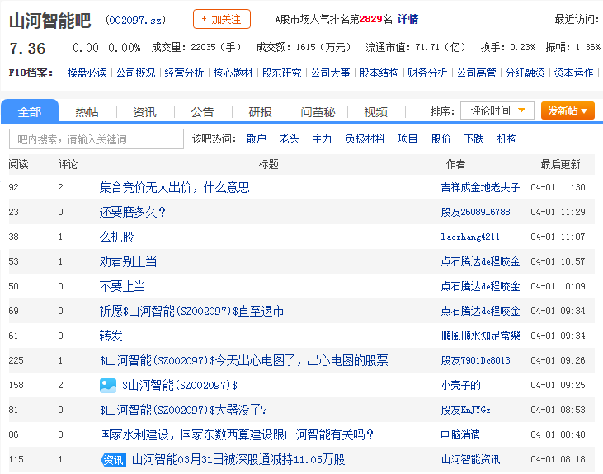Switch to the 问董秘 tab
Viewport: 603px width, 474px height.
click(318, 112)
